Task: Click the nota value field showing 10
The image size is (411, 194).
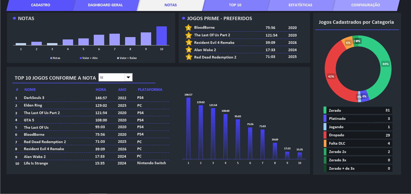Action: 111,77
